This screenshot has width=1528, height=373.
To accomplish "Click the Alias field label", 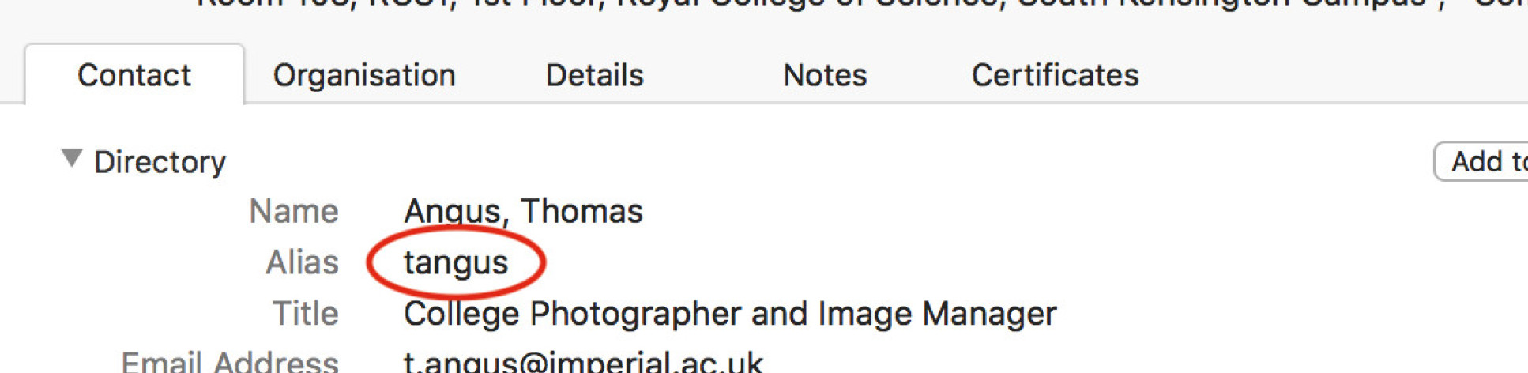I will (x=302, y=262).
